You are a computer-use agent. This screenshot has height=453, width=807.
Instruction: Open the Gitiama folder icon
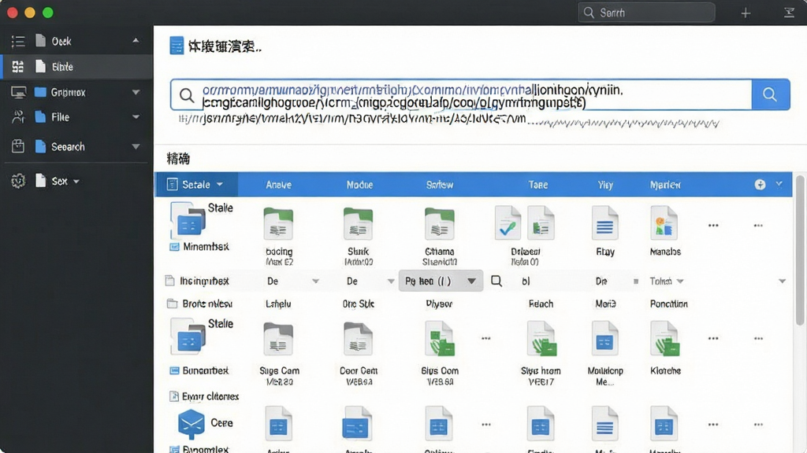[440, 224]
